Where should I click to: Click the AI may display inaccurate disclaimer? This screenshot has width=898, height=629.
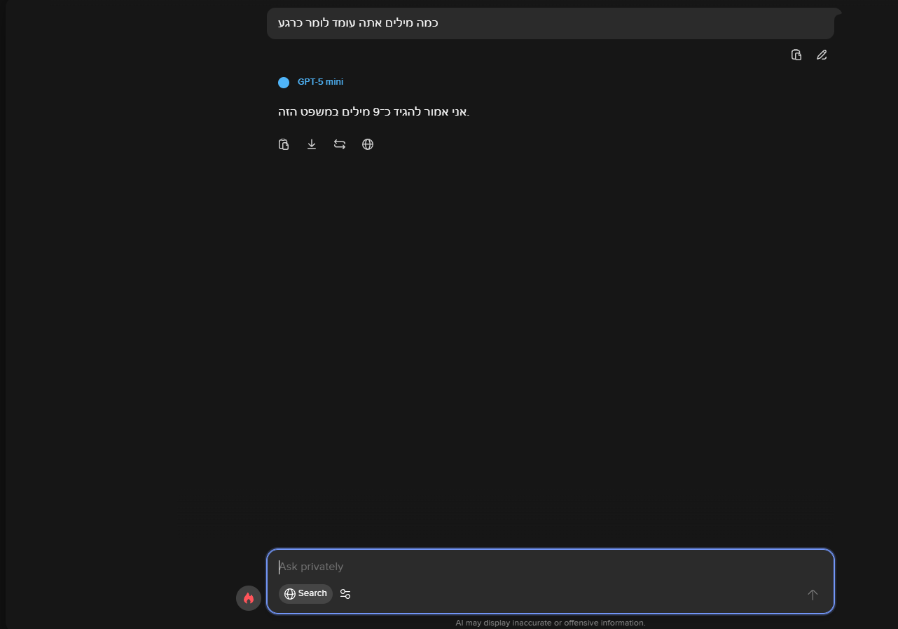coord(550,623)
